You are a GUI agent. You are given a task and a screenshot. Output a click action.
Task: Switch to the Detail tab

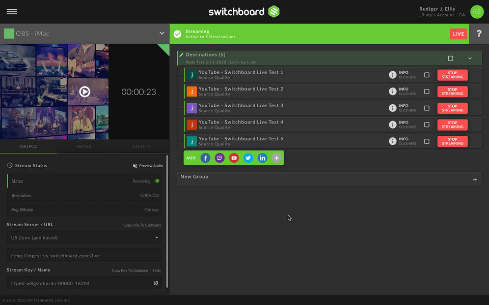pos(85,146)
